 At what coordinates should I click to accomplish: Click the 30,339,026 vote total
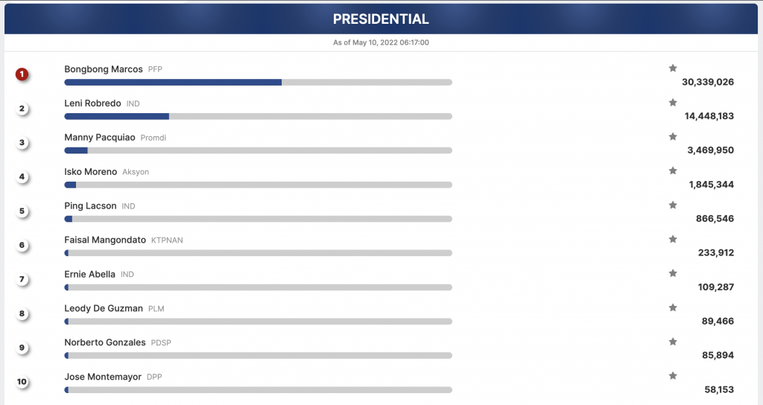coord(708,82)
